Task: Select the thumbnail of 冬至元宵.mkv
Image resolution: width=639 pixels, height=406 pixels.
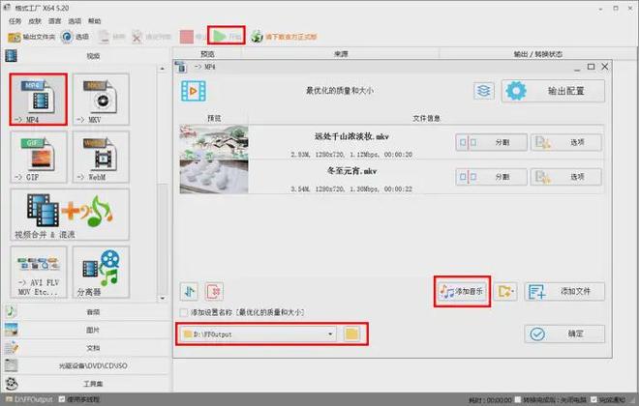Action: [x=214, y=177]
